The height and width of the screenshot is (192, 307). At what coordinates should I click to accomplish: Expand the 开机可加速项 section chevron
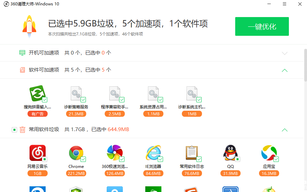[x=285, y=53]
